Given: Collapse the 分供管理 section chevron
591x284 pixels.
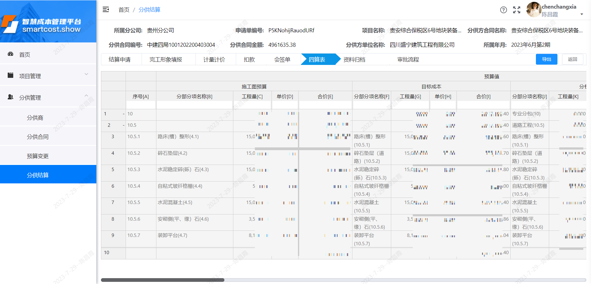Looking at the screenshot, I should click(x=86, y=95).
